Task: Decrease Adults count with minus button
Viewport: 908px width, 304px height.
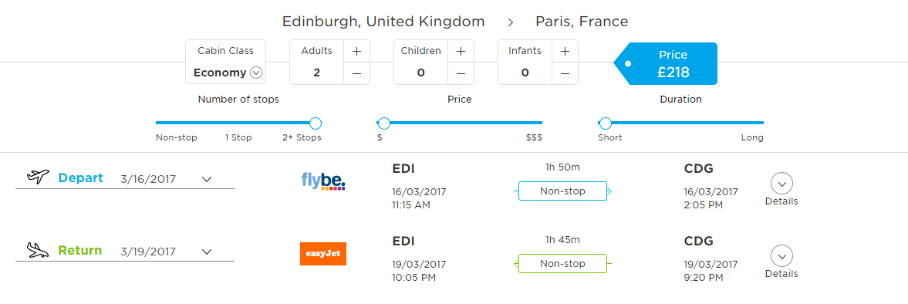Action: (x=356, y=73)
